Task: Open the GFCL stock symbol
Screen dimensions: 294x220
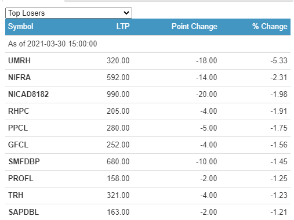Action: click(x=18, y=145)
